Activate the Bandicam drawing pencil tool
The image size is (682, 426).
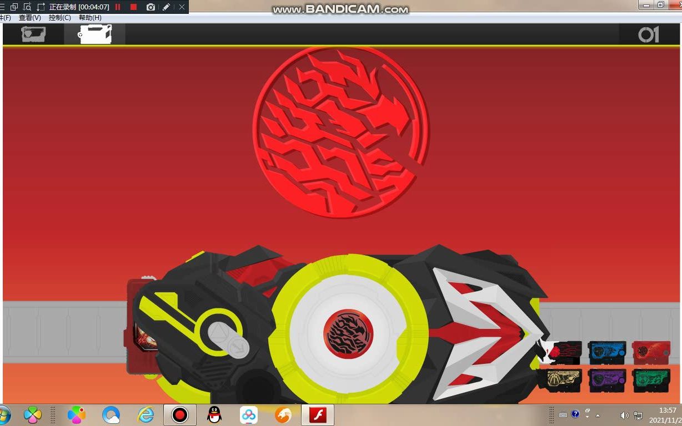pyautogui.click(x=166, y=7)
